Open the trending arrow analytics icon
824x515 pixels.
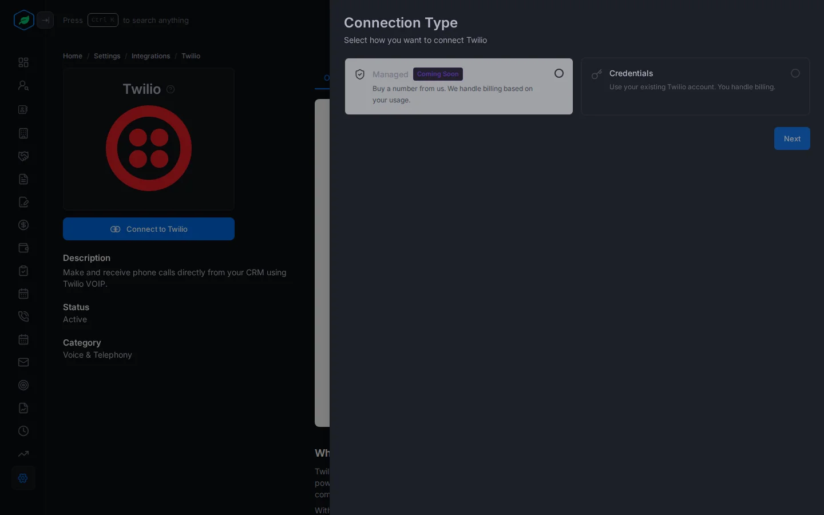click(23, 454)
